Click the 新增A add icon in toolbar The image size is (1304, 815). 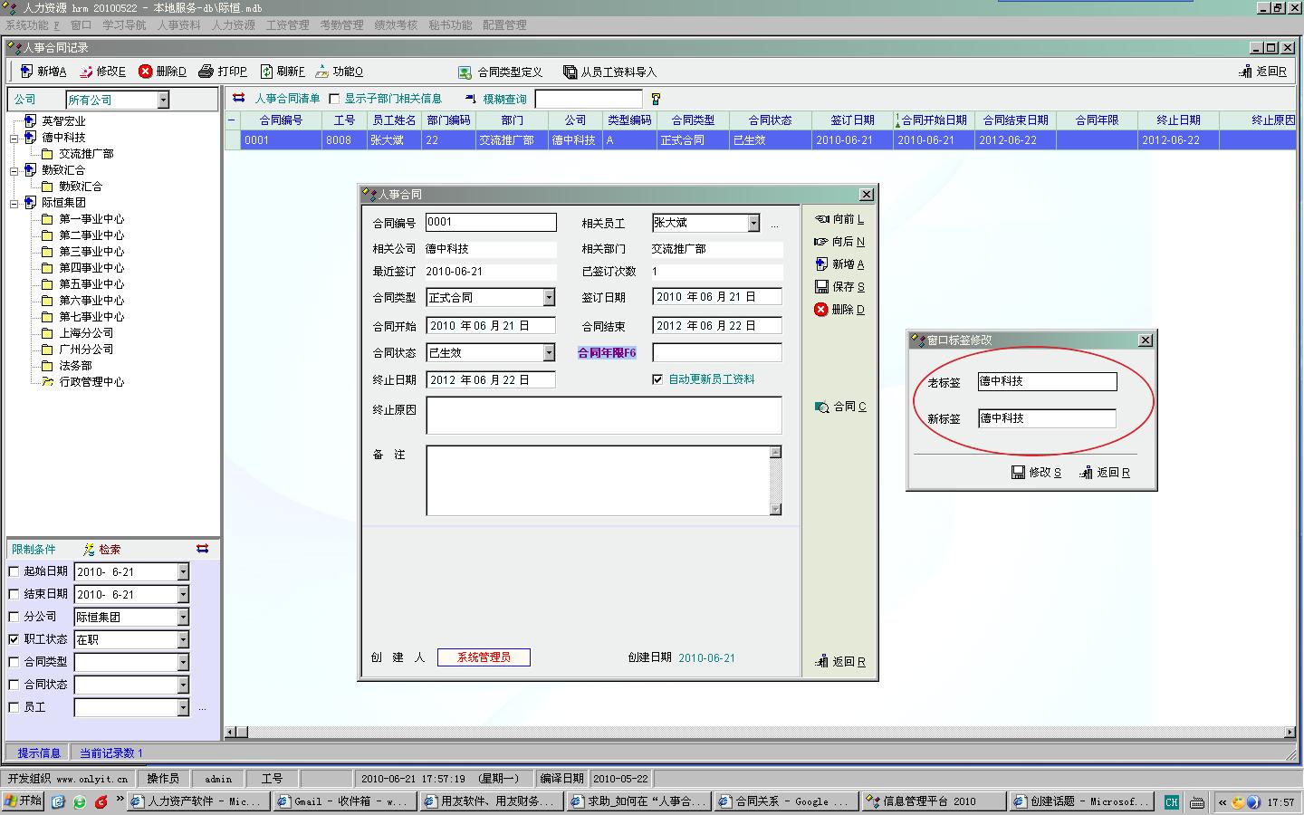pyautogui.click(x=25, y=72)
